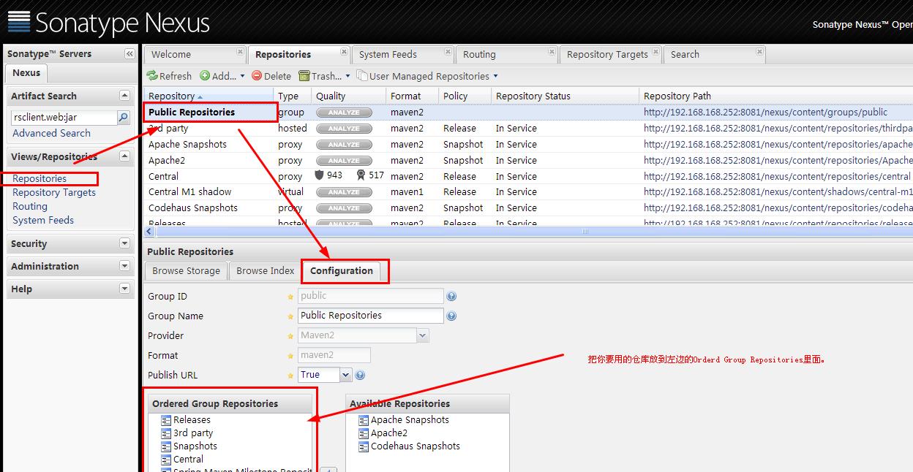Close the Routing tab
This screenshot has width=913, height=472.
552,51
